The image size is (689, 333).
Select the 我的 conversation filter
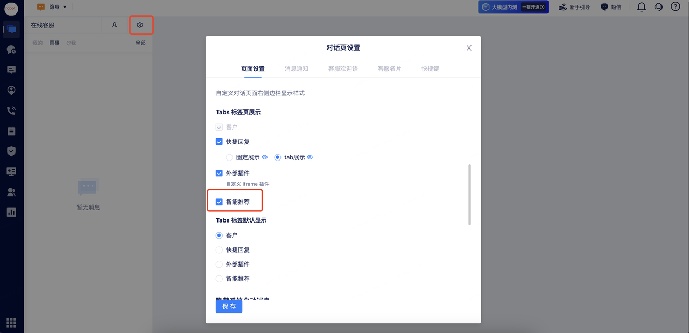click(x=37, y=43)
